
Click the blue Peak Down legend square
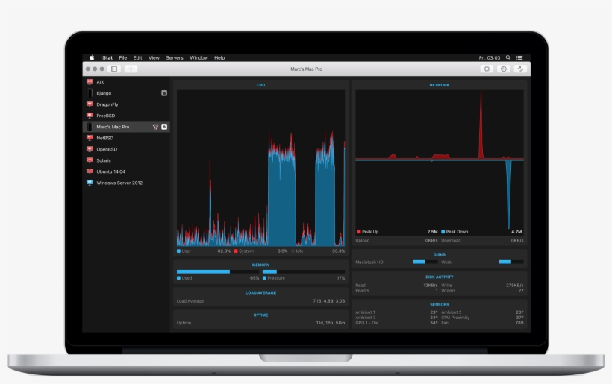point(443,232)
